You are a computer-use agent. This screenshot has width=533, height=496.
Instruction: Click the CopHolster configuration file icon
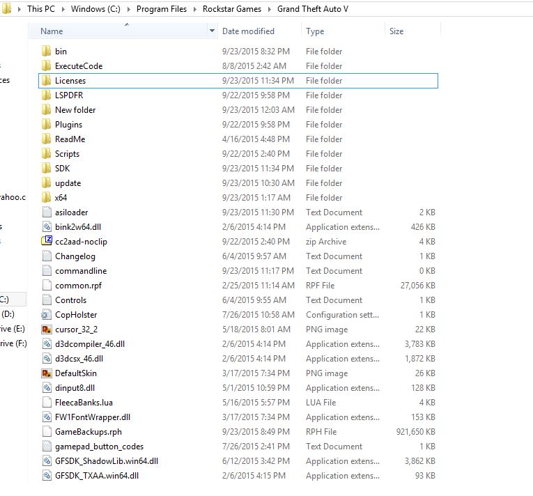point(46,314)
